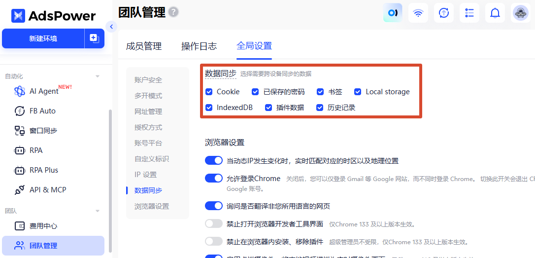Click the 团队管理 people icon

click(x=20, y=245)
